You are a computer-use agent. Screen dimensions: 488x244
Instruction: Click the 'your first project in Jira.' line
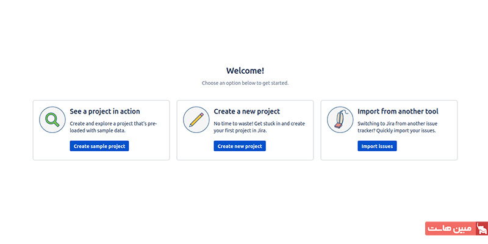pos(240,131)
